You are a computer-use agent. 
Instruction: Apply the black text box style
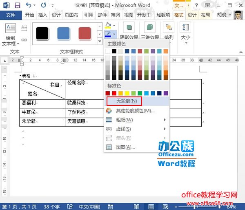coord(42,33)
